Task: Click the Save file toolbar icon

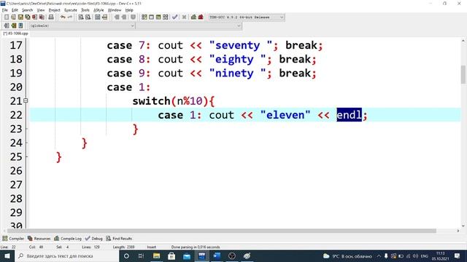Action: point(20,17)
